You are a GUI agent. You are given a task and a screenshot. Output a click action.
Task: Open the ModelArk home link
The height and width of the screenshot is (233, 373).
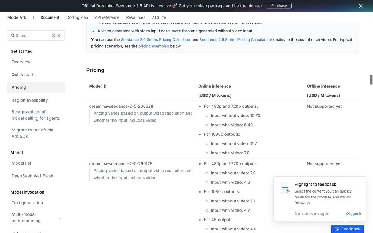click(x=17, y=17)
